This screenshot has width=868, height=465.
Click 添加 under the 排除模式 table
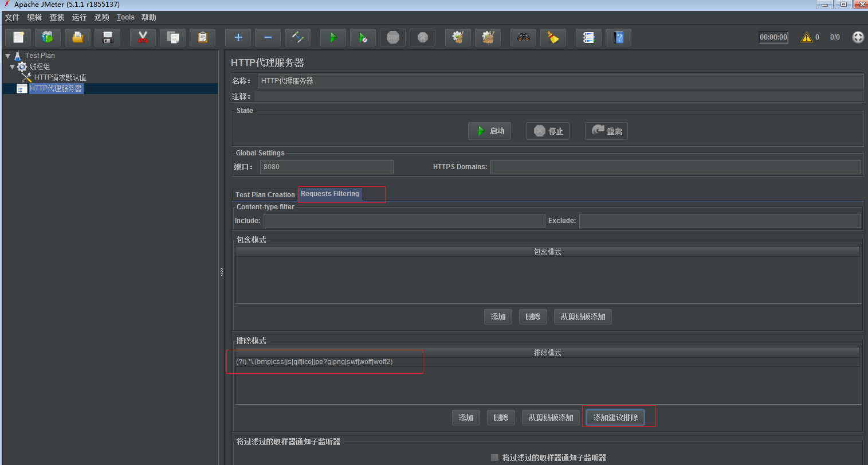tap(466, 417)
